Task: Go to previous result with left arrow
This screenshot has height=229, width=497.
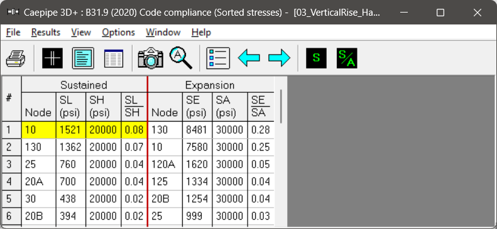Action: (249, 58)
